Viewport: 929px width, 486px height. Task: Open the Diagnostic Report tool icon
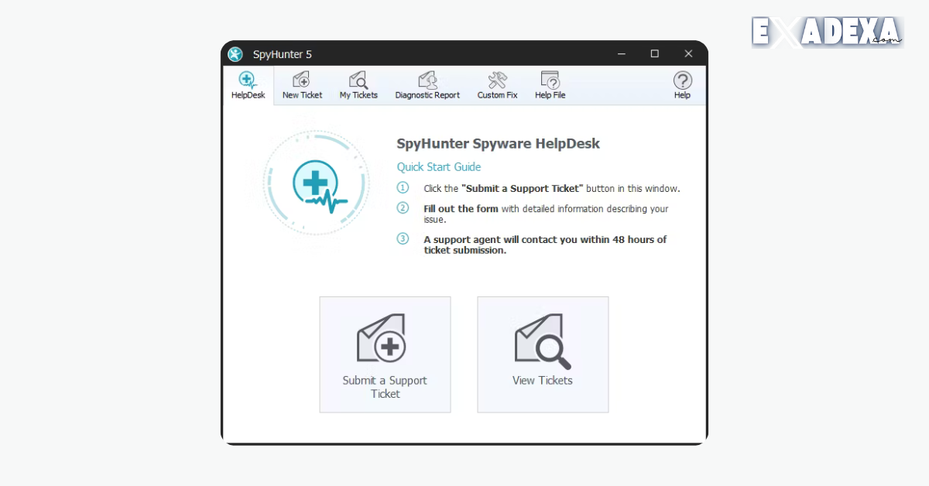pyautogui.click(x=427, y=80)
